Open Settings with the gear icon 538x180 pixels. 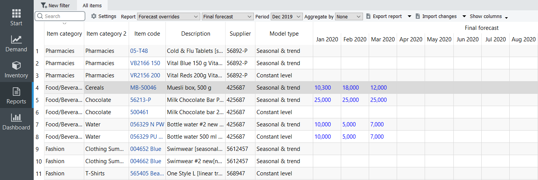[94, 16]
